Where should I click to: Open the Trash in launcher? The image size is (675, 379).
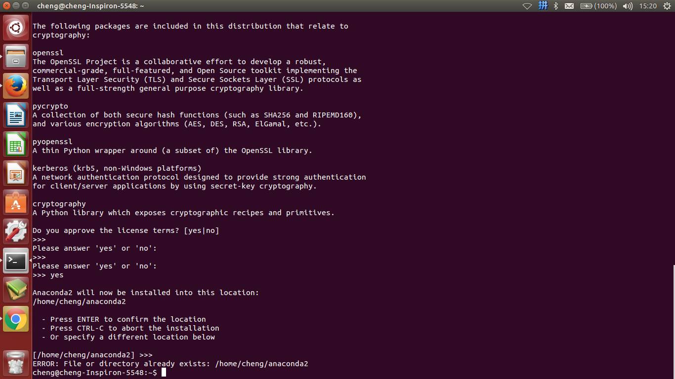click(x=16, y=363)
